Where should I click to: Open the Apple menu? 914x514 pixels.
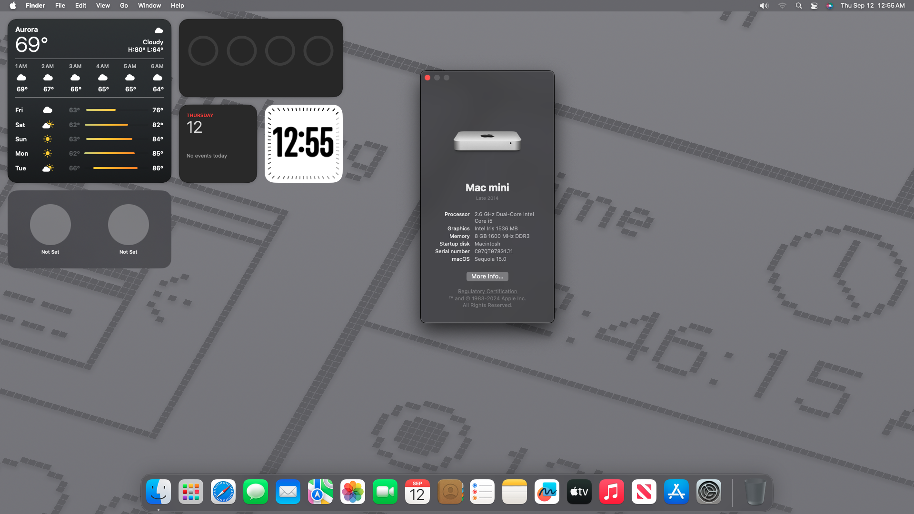click(13, 6)
